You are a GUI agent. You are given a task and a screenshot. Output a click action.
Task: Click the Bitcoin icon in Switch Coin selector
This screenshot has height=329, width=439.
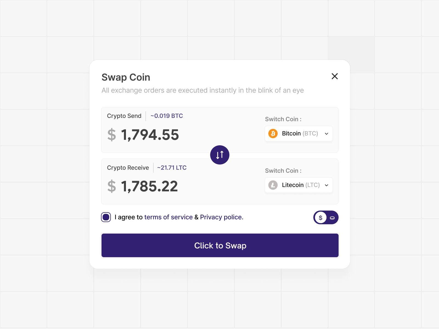click(x=273, y=134)
